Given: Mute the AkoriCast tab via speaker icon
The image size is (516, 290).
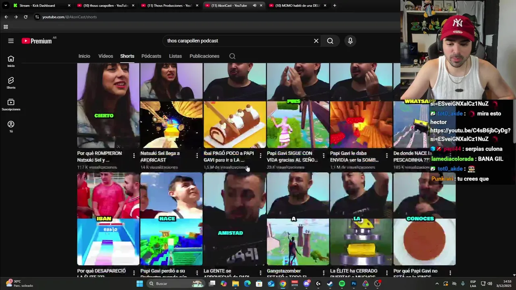Looking at the screenshot, I should pos(254,5).
